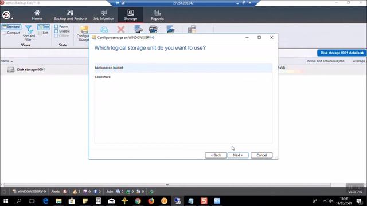The width and height of the screenshot is (367, 206).
Task: Pin the remote desktop connection bar
Action: (x=117, y=3)
